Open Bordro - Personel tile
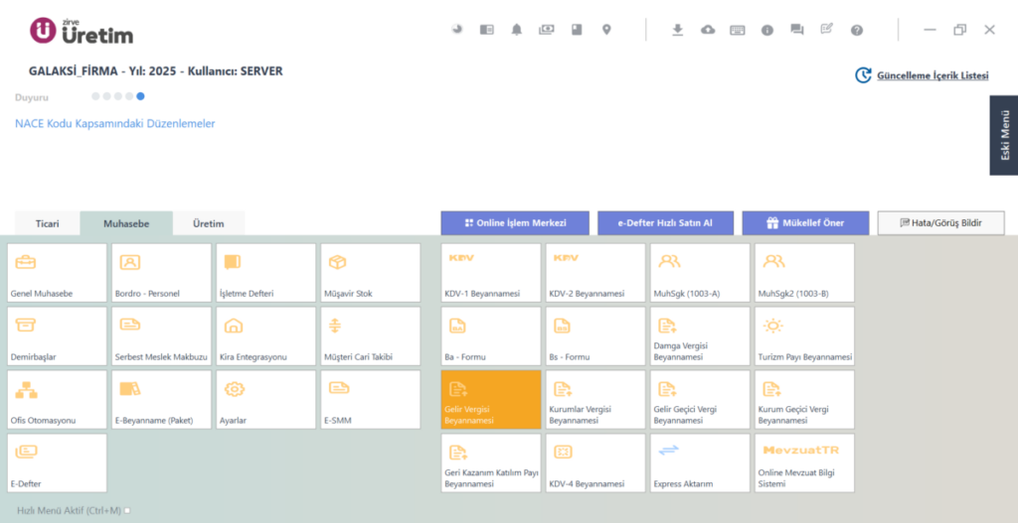 point(162,273)
